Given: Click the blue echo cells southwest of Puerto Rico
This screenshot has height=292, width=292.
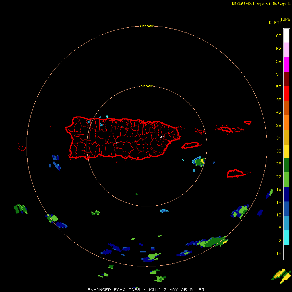Looking at the screenshot, I should pyautogui.click(x=55, y=163).
